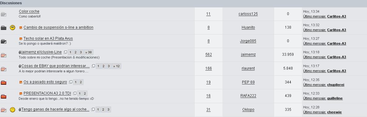Open last poster chupilerei profile
Image resolution: width=367 pixels, height=117 pixels.
click(x=336, y=85)
